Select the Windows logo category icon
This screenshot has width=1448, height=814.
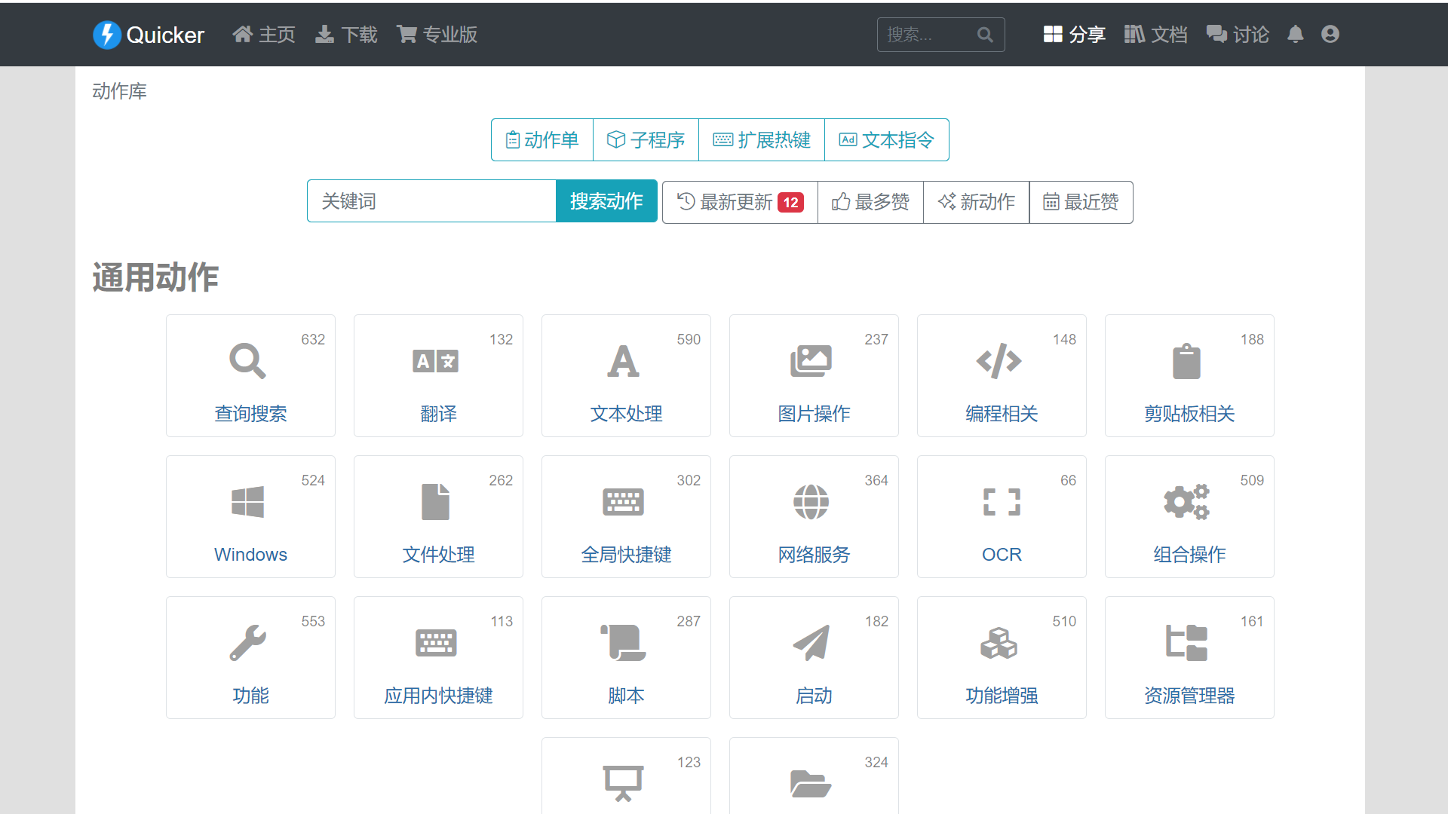pyautogui.click(x=247, y=502)
